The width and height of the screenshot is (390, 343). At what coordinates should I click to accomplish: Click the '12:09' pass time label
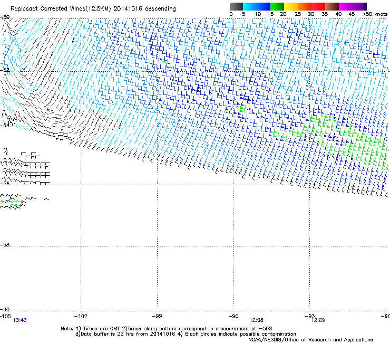click(x=318, y=320)
